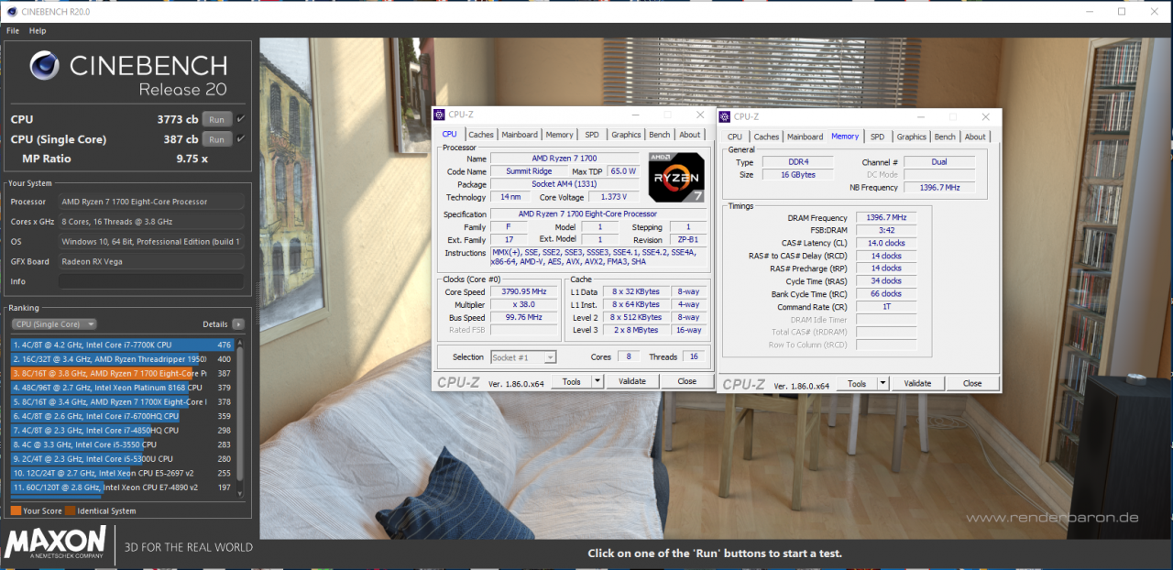Switch to Graphics tab in right CPU-Z window
Image resolution: width=1173 pixels, height=570 pixels.
911,137
